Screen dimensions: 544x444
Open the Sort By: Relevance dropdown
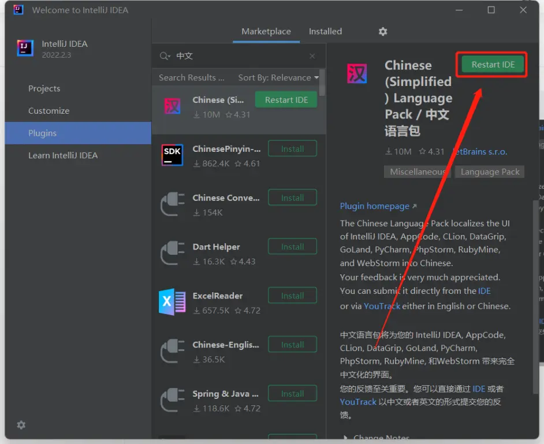pyautogui.click(x=278, y=78)
